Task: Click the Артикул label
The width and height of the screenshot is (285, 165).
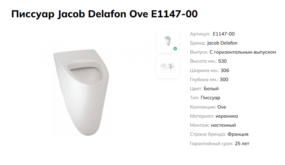Action: point(200,34)
